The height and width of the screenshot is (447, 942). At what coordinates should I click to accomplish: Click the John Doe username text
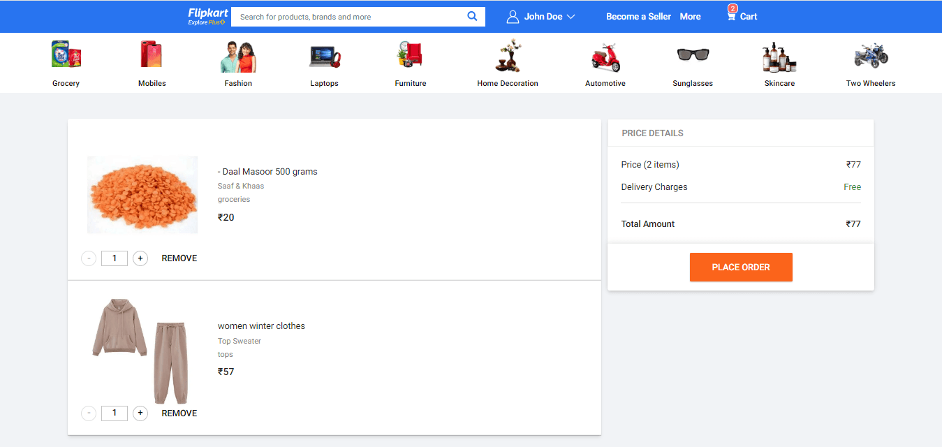click(x=543, y=17)
